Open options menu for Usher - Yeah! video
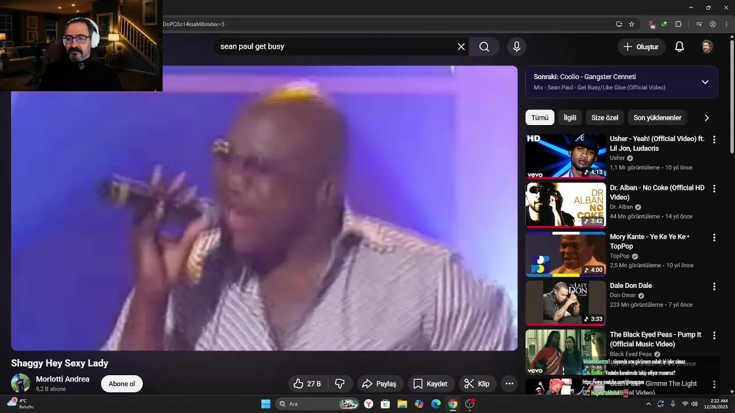This screenshot has width=735, height=413. coord(714,139)
